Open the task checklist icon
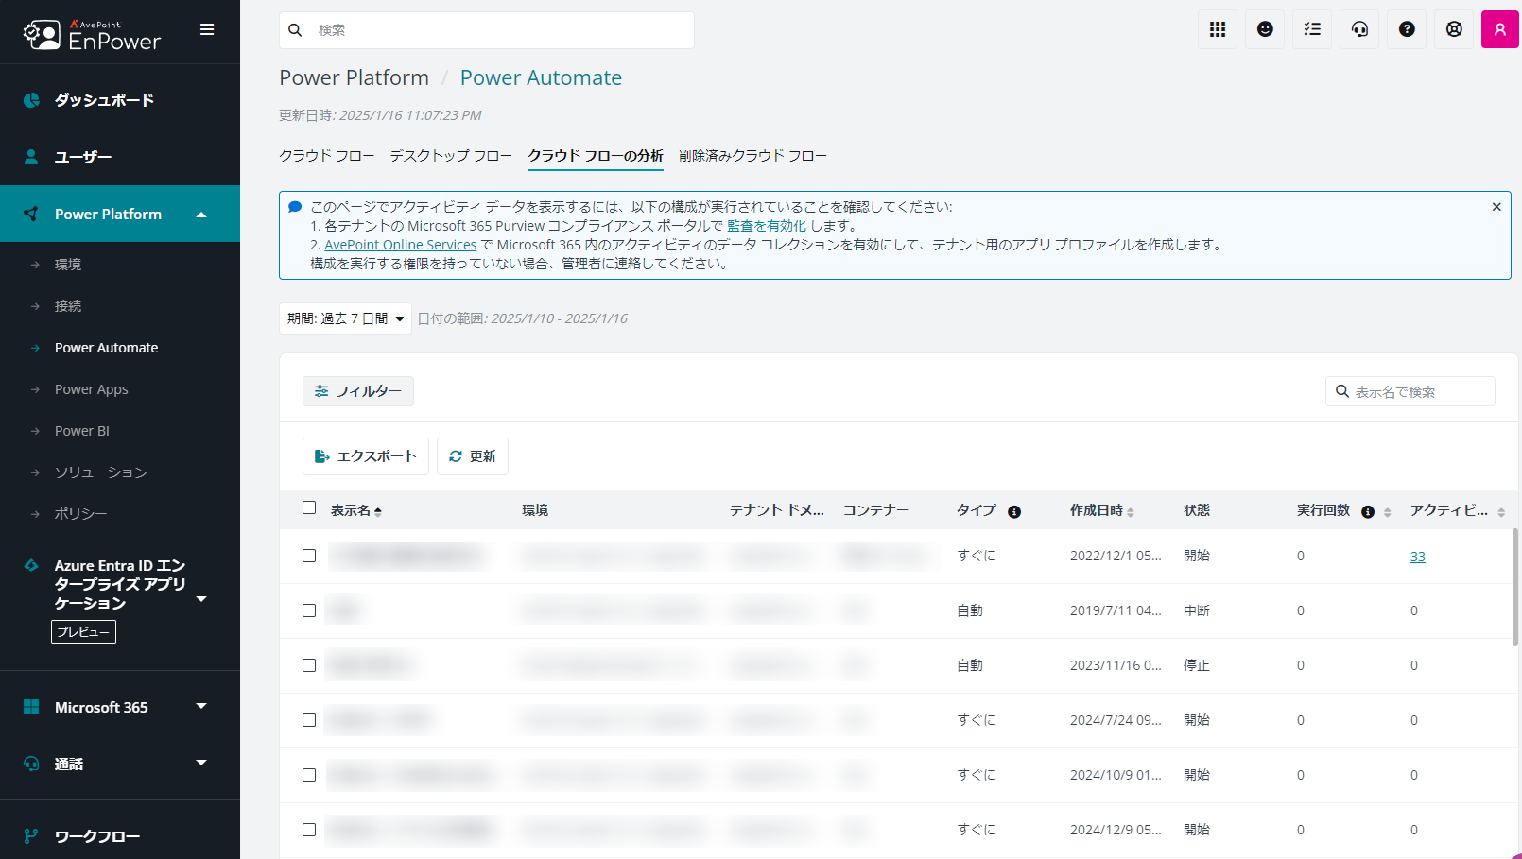 [x=1312, y=29]
